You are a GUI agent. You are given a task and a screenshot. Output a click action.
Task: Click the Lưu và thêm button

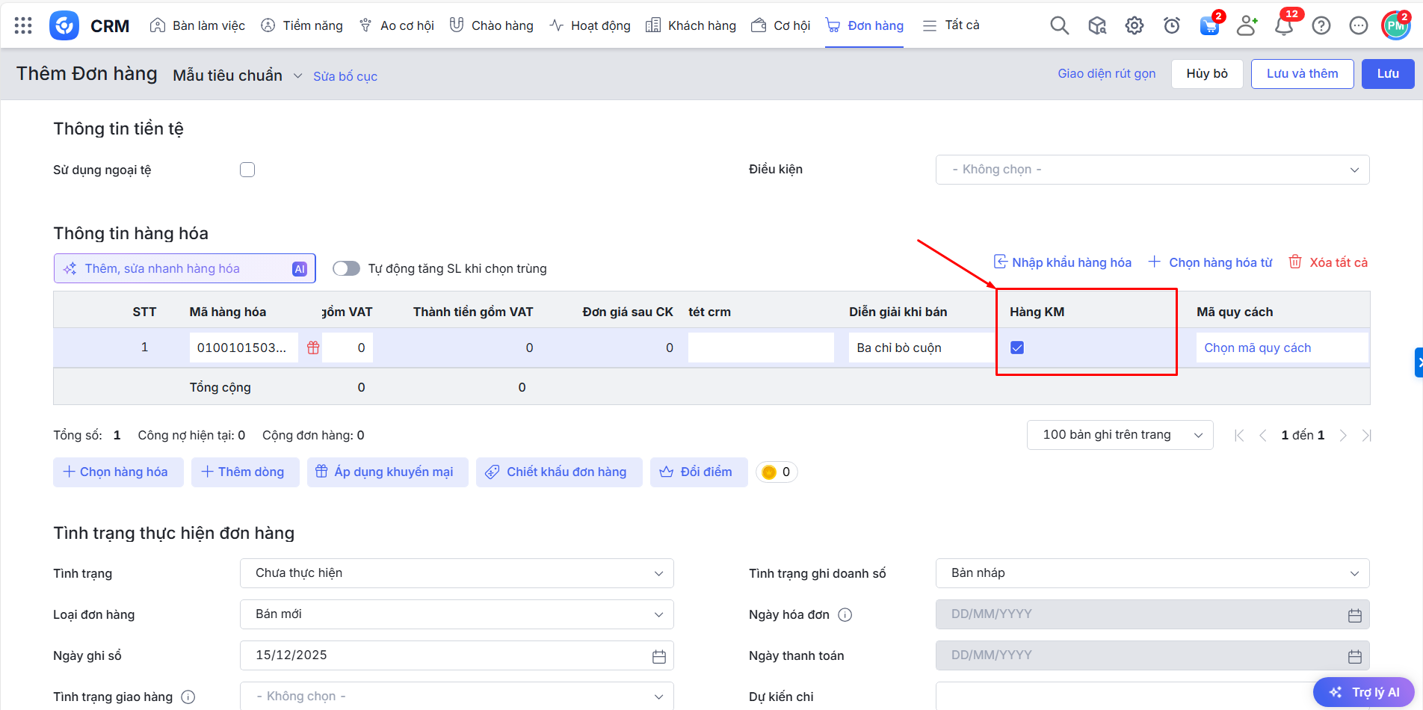tap(1302, 74)
